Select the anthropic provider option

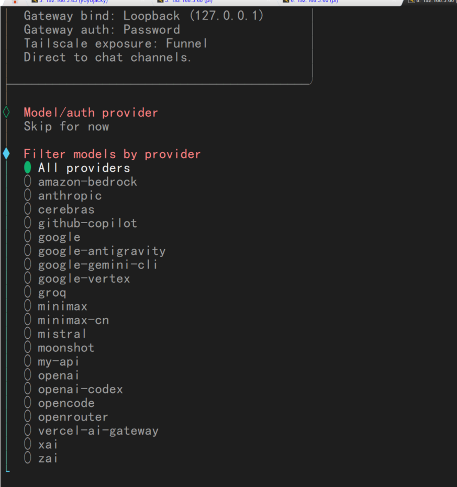click(x=63, y=196)
